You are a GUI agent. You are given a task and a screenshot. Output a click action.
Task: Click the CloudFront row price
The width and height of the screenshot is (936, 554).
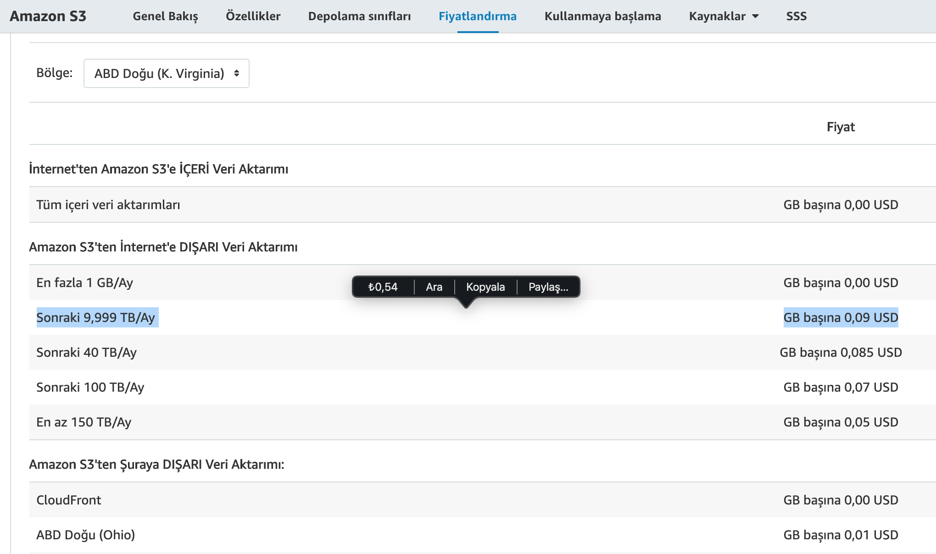pos(841,500)
